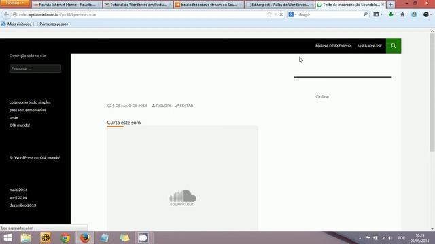Open the Windows Start button
The height and width of the screenshot is (244, 435).
(7, 238)
